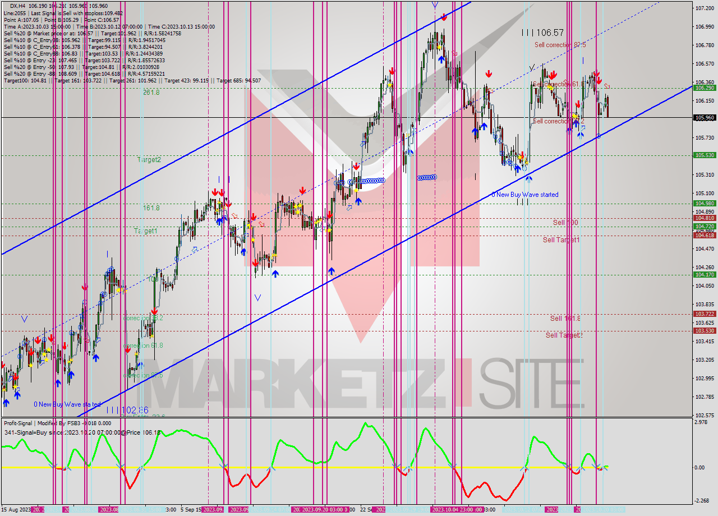Click the green 104.170 price tag
718x516 pixels.
705,275
